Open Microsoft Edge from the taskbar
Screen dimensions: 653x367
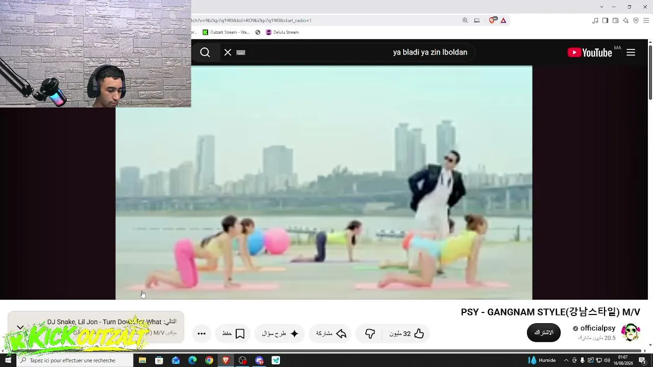pos(192,360)
